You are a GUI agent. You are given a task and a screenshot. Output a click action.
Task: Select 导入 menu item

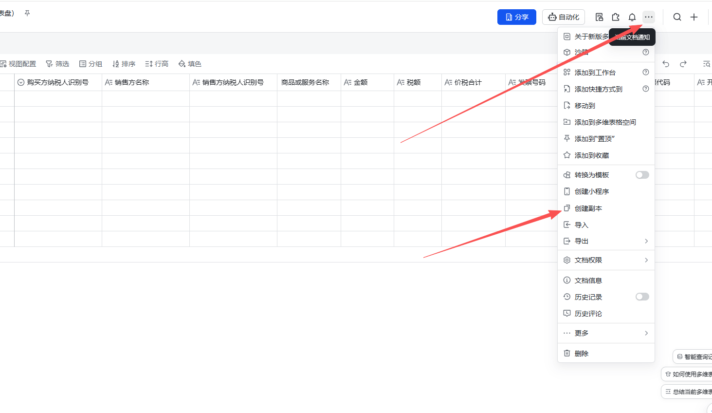(x=606, y=225)
